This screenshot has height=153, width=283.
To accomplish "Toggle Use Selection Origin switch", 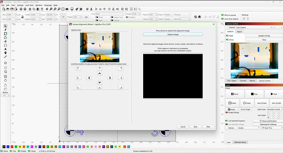I will point(226,124).
